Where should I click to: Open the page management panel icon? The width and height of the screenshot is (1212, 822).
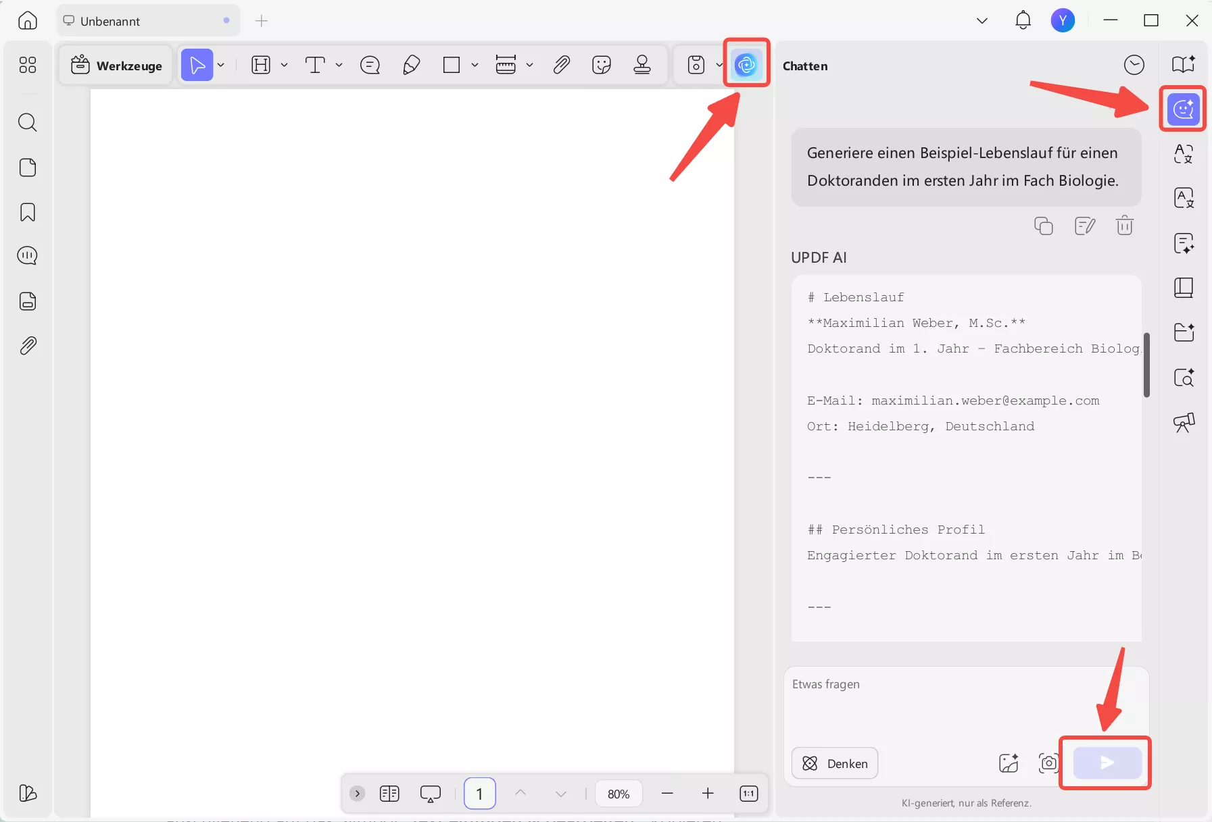coord(28,168)
